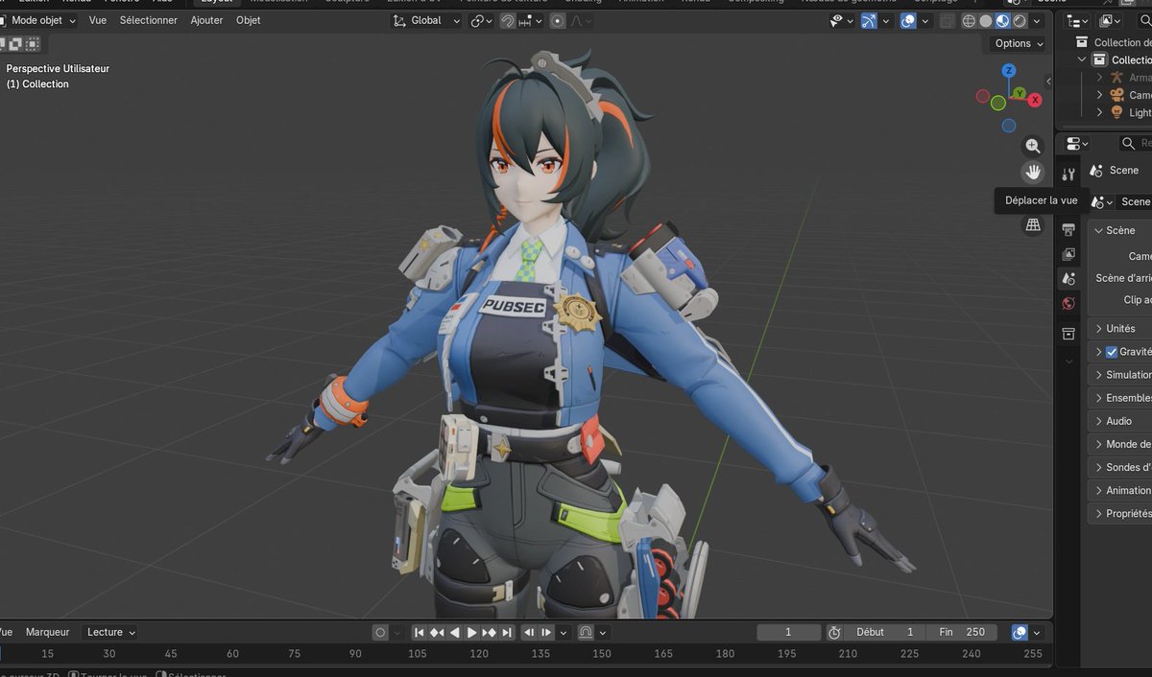Click the hand icon to move the view

(1033, 172)
